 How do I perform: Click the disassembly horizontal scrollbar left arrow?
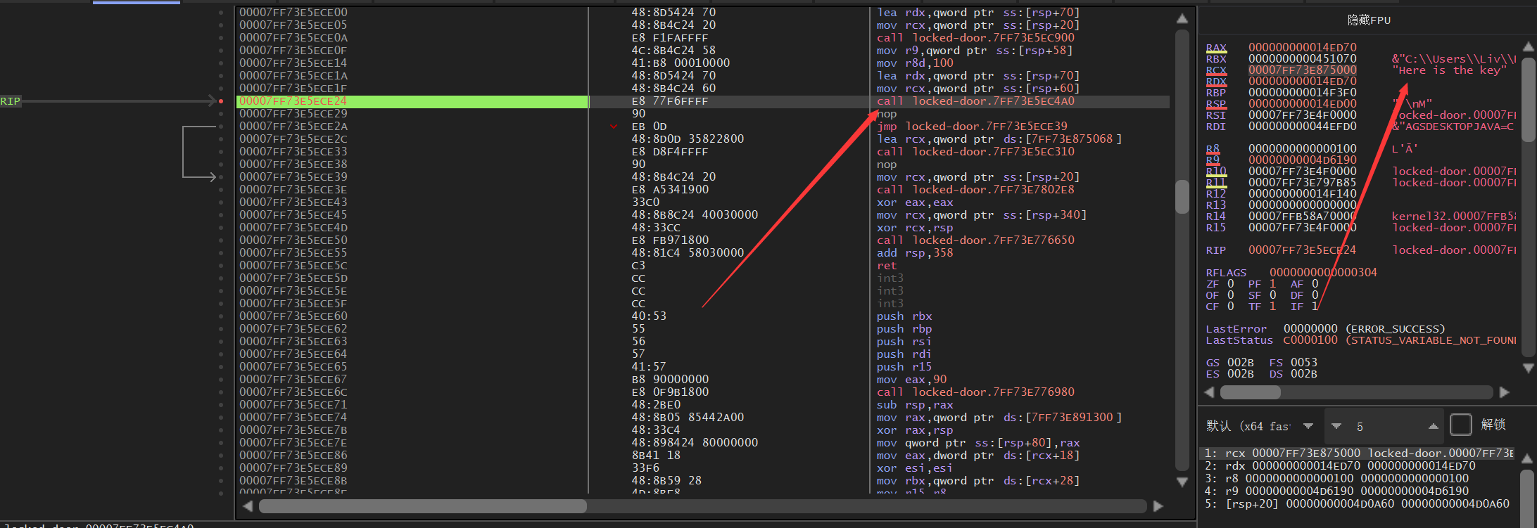click(x=248, y=506)
